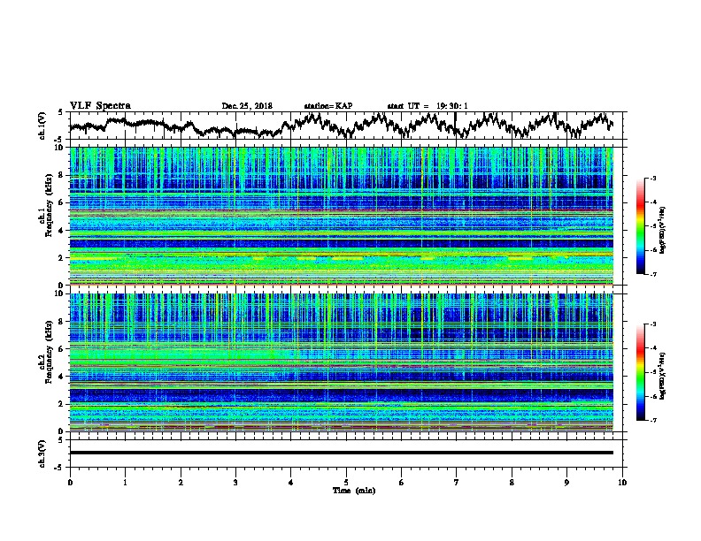Click time axis tick label '9'
Viewport: 701px width, 541px height.
pyautogui.click(x=566, y=483)
